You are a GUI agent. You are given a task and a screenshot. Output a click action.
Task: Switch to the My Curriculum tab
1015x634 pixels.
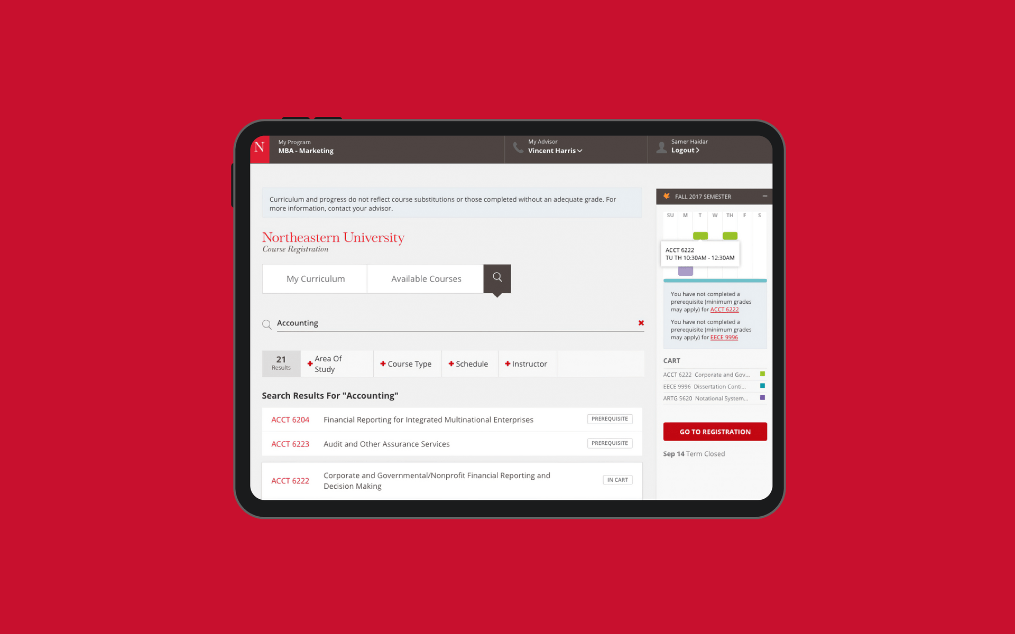coord(316,277)
